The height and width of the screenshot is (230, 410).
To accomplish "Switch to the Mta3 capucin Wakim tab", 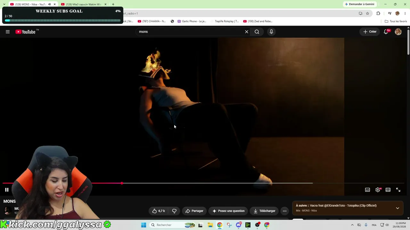I will point(83,4).
